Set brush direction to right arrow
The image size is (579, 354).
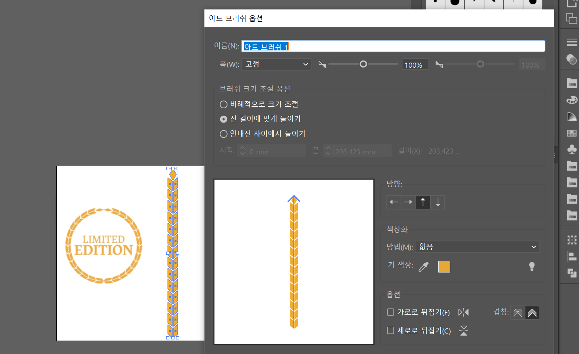[x=408, y=202]
